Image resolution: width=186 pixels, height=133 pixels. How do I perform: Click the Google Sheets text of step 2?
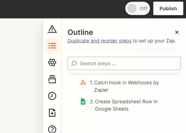coord(112,109)
